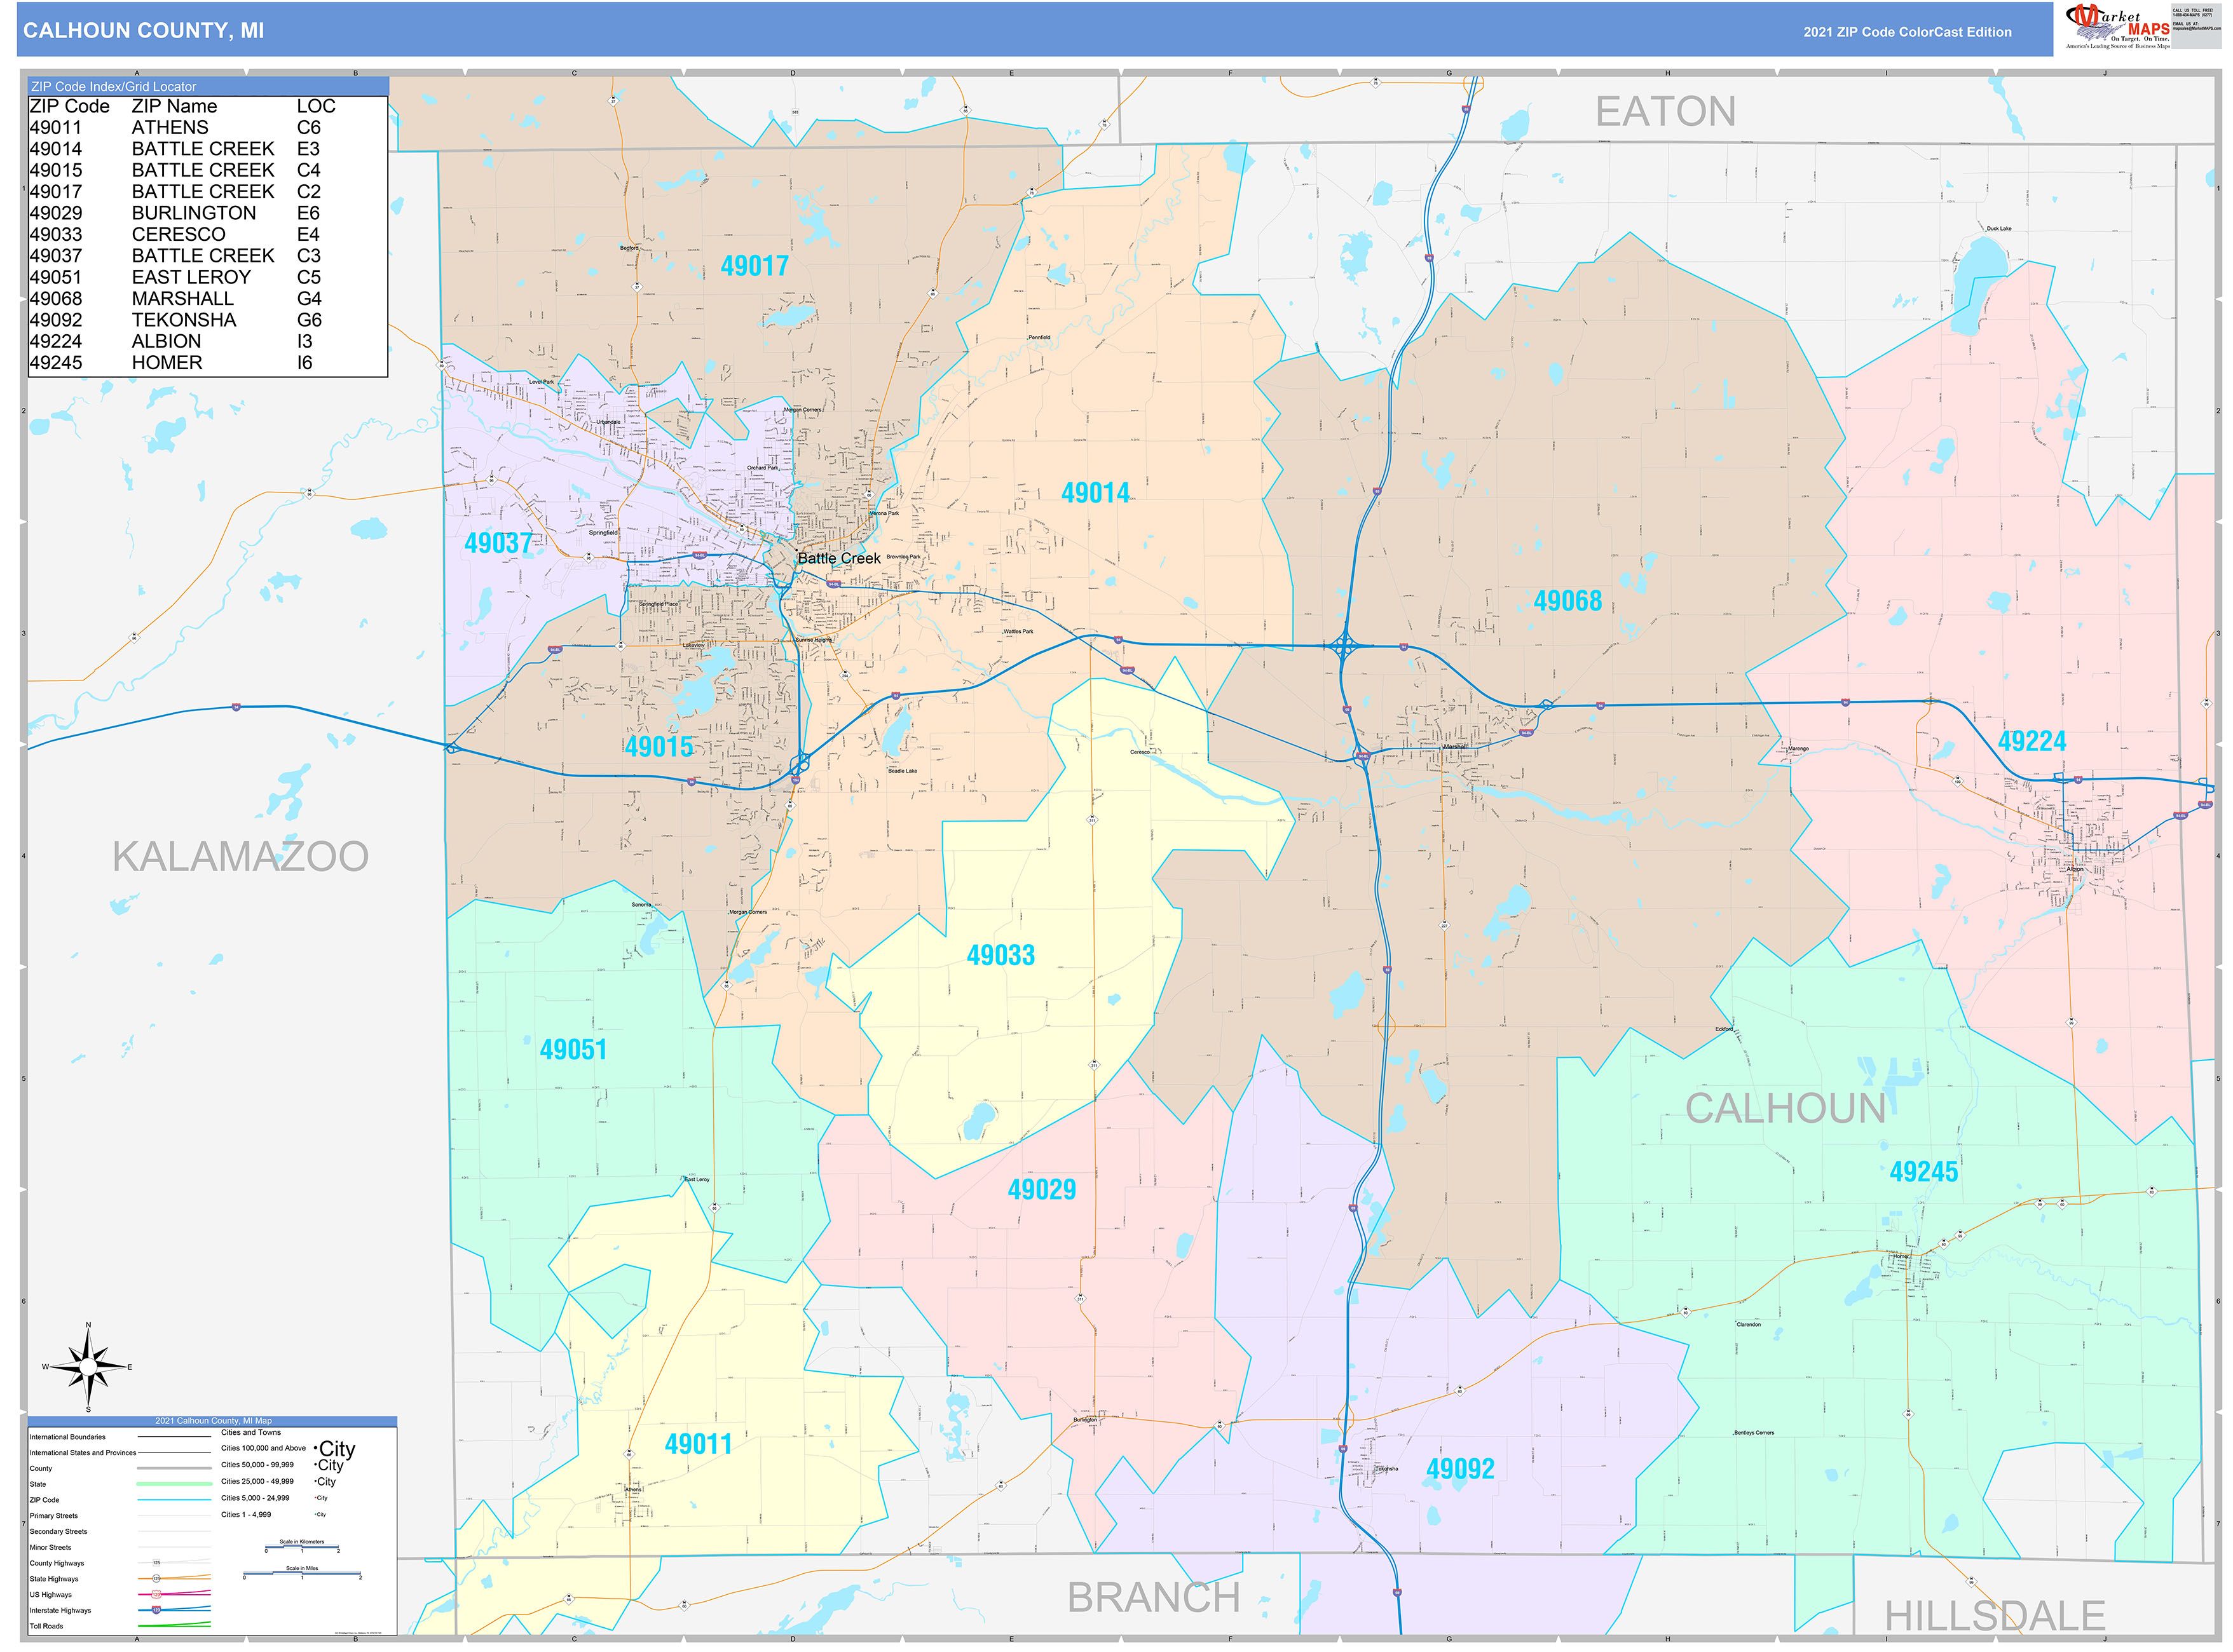Click the blue ZIP Code line legend sample
Image resolution: width=2233 pixels, height=1652 pixels.
coord(174,1500)
